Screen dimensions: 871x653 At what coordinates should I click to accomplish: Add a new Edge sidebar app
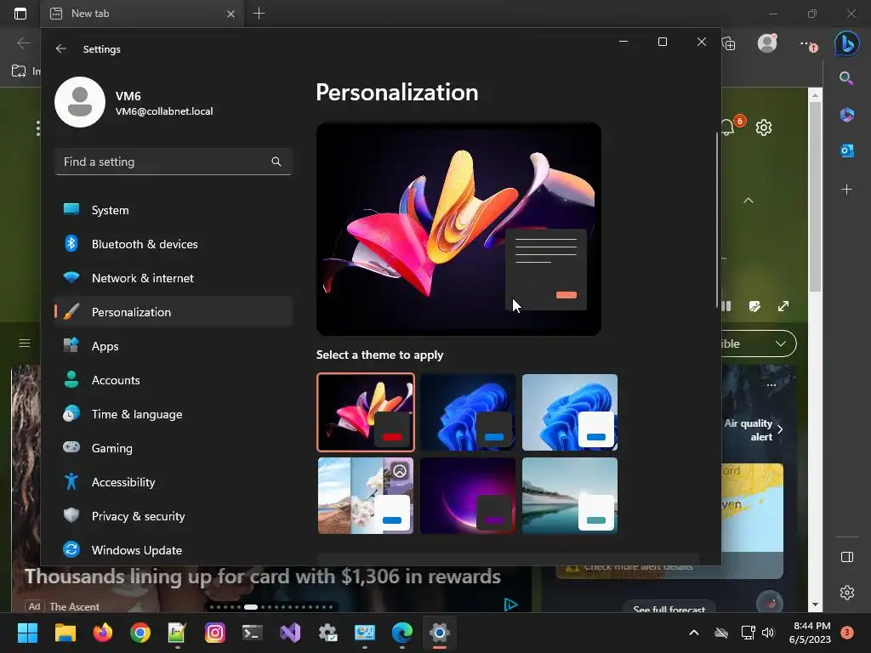tap(847, 190)
